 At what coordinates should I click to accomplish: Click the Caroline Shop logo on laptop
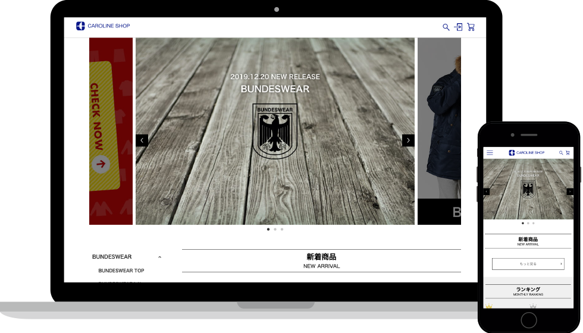pos(103,26)
